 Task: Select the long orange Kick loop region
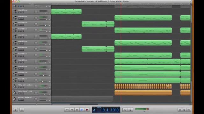point(143,86)
